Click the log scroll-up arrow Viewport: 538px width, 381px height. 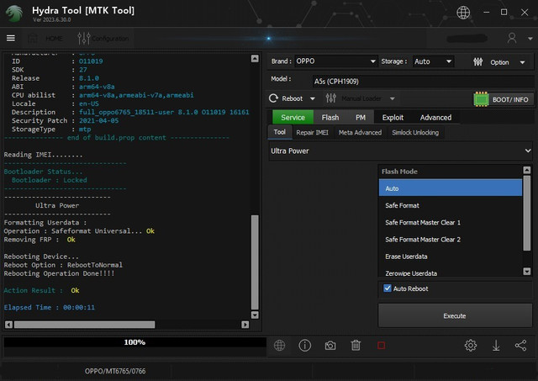click(x=255, y=59)
